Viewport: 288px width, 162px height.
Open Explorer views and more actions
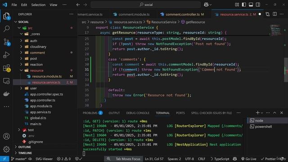pyautogui.click(x=71, y=14)
